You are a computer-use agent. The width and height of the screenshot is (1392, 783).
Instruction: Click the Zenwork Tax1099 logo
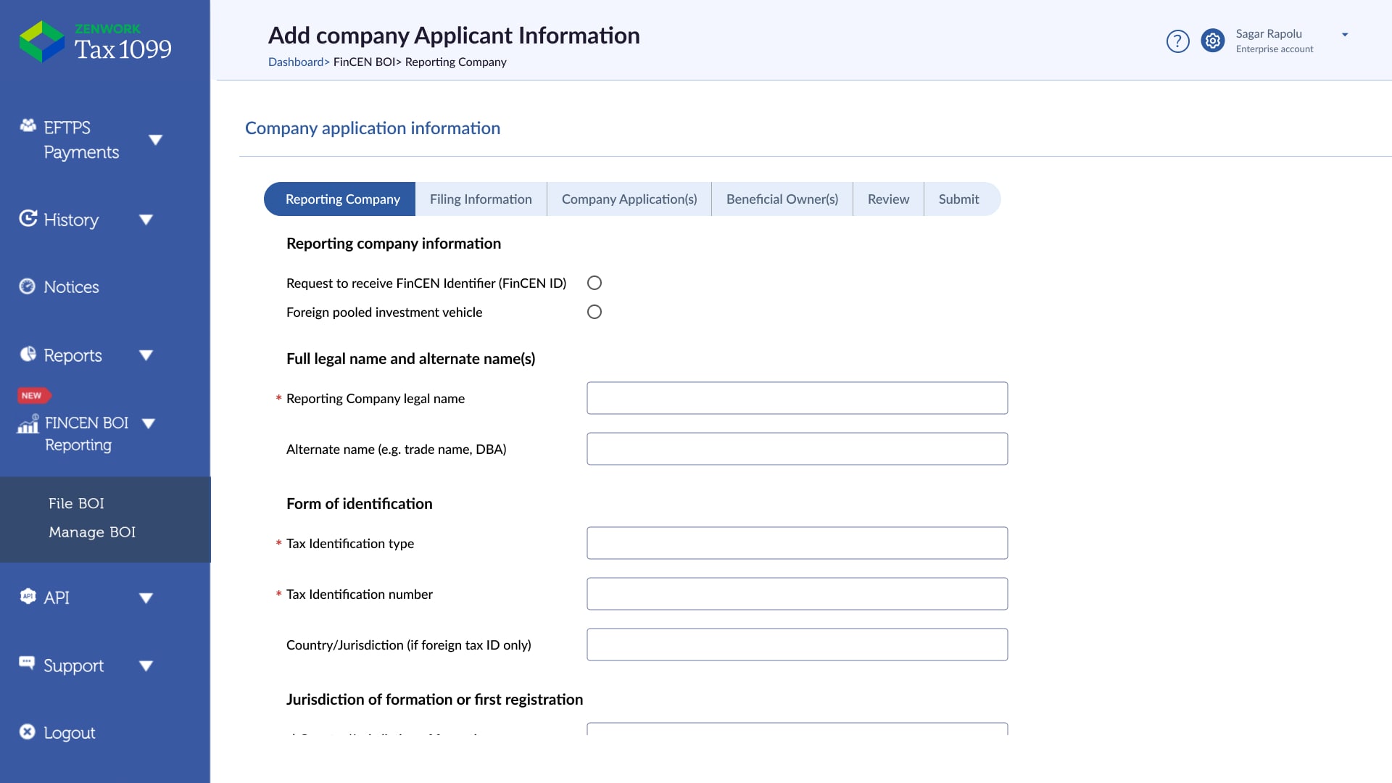95,41
